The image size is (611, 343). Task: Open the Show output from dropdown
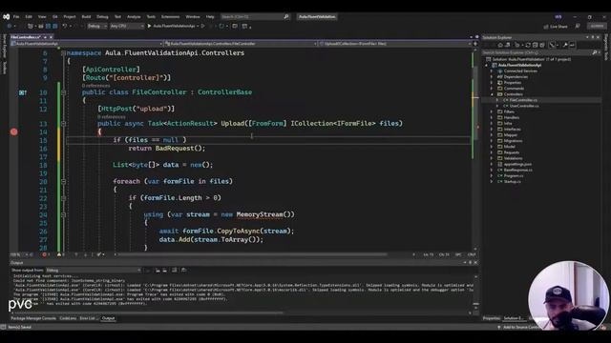click(94, 270)
